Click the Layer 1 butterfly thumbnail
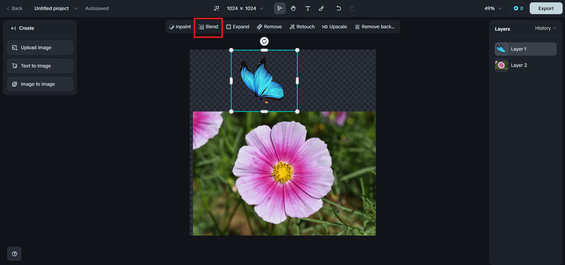Viewport: 565px width, 265px height. [x=501, y=49]
